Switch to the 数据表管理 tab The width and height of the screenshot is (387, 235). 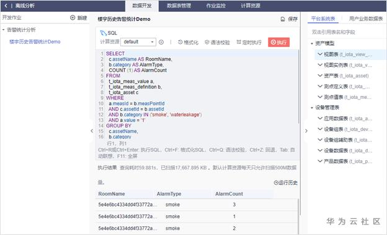tap(179, 6)
